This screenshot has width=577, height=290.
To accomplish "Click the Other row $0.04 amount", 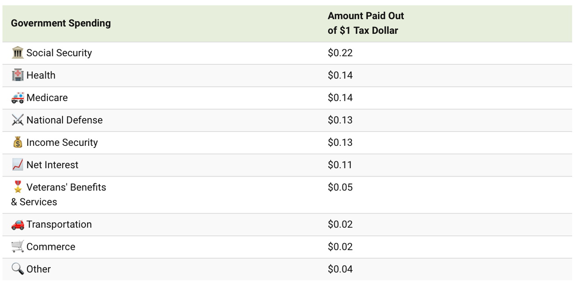I will (x=340, y=269).
